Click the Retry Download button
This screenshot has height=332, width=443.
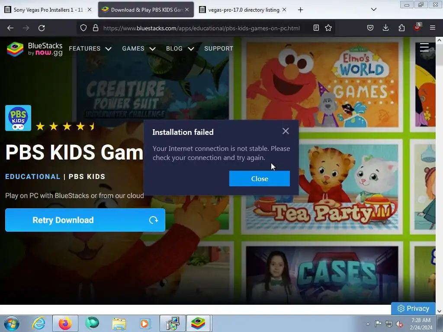(x=85, y=220)
